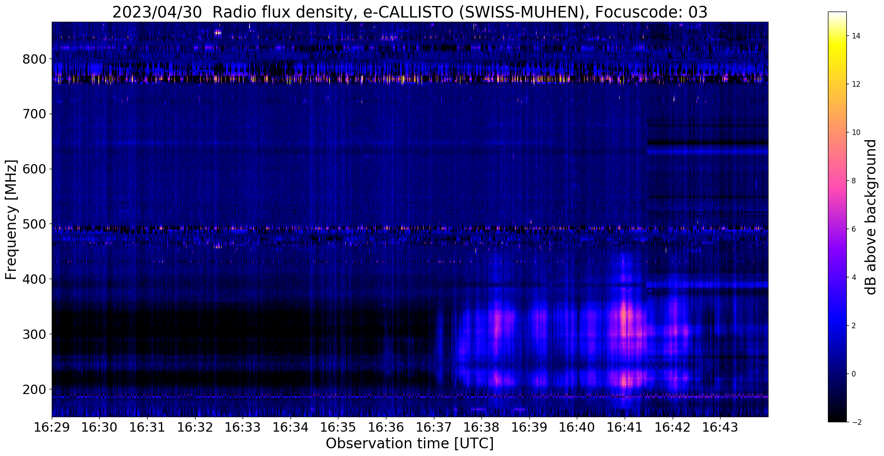Click the colorbar tick label 4

coord(854,277)
